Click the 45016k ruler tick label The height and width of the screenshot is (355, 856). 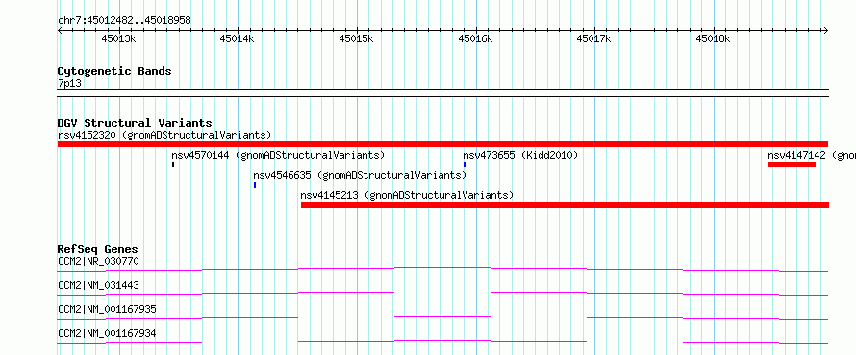click(475, 38)
